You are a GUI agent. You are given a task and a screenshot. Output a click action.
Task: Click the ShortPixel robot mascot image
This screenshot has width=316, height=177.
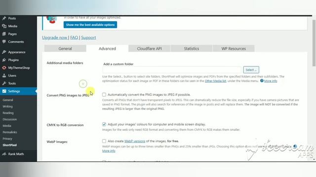tap(52, 20)
